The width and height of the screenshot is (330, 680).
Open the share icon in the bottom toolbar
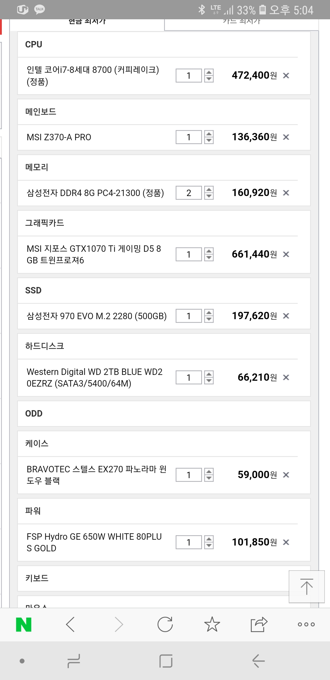click(259, 625)
